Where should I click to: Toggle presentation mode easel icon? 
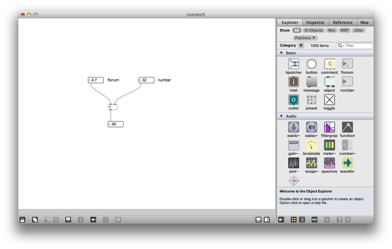68,220
